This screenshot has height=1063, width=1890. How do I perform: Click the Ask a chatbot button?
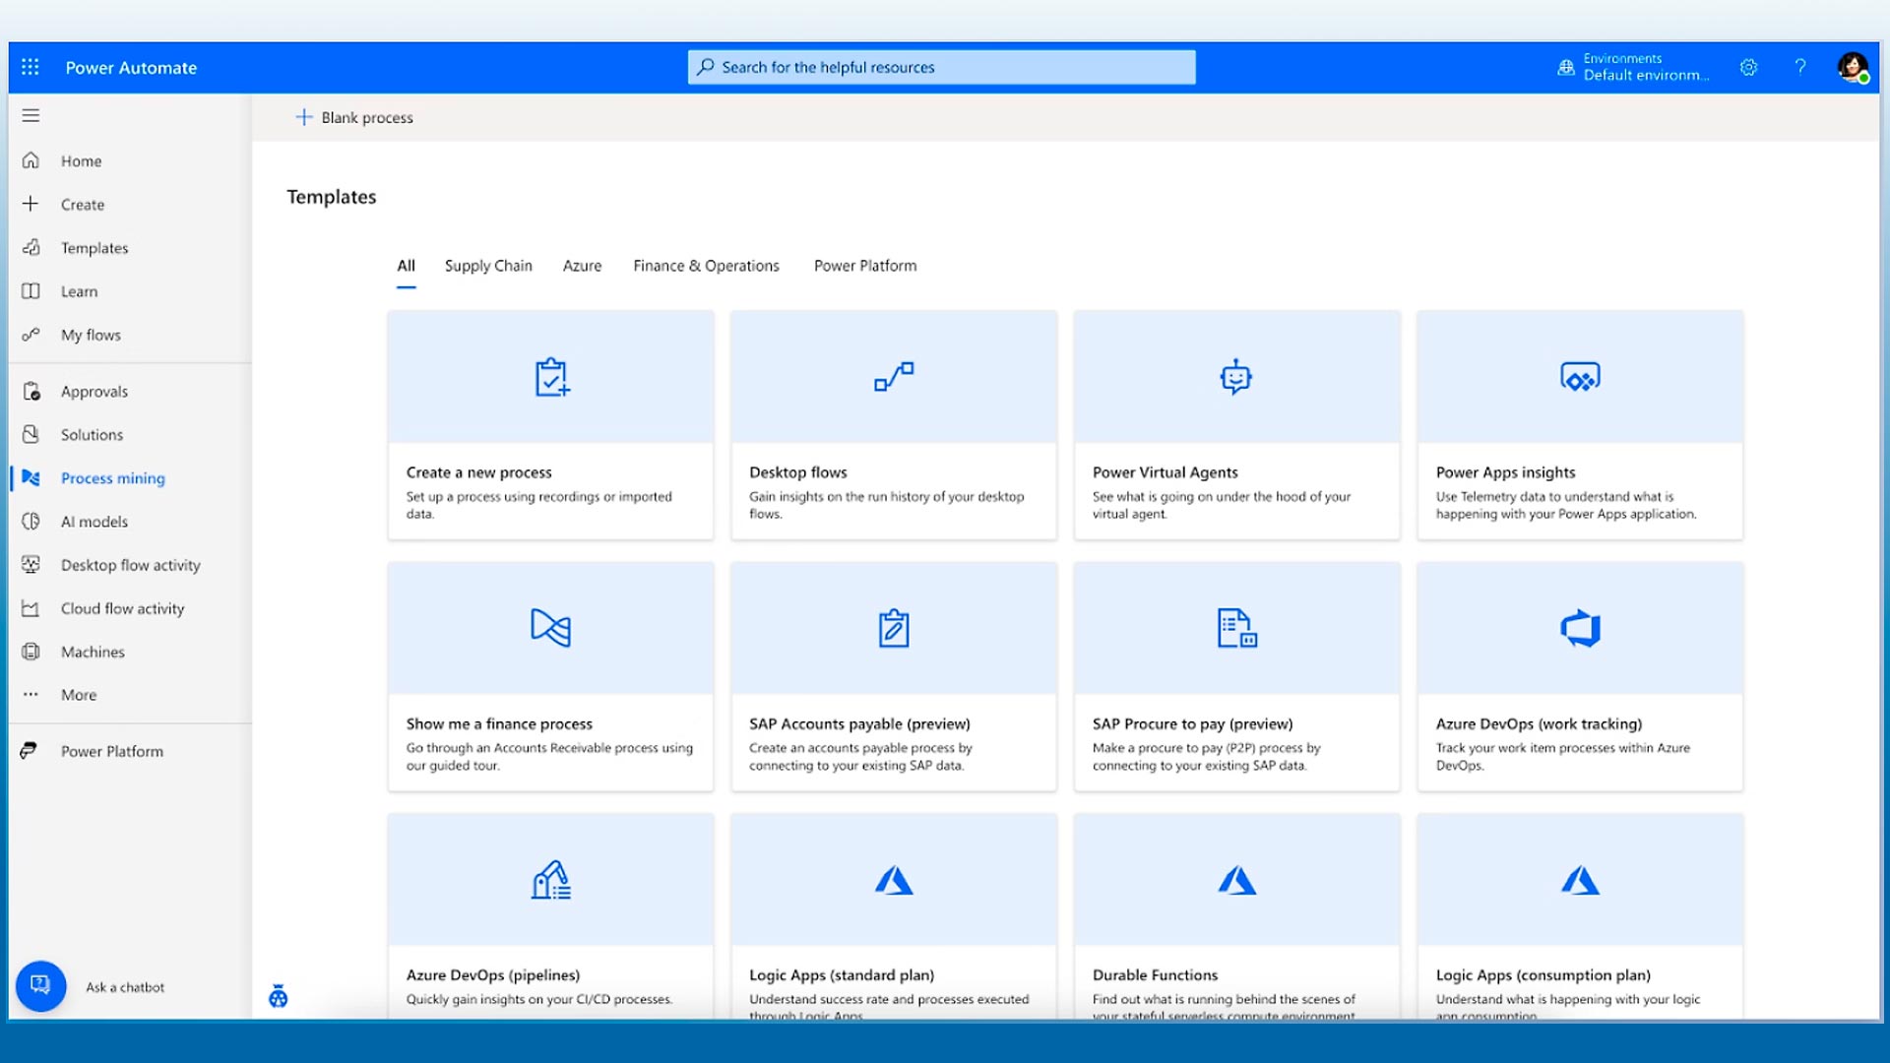[x=41, y=985]
